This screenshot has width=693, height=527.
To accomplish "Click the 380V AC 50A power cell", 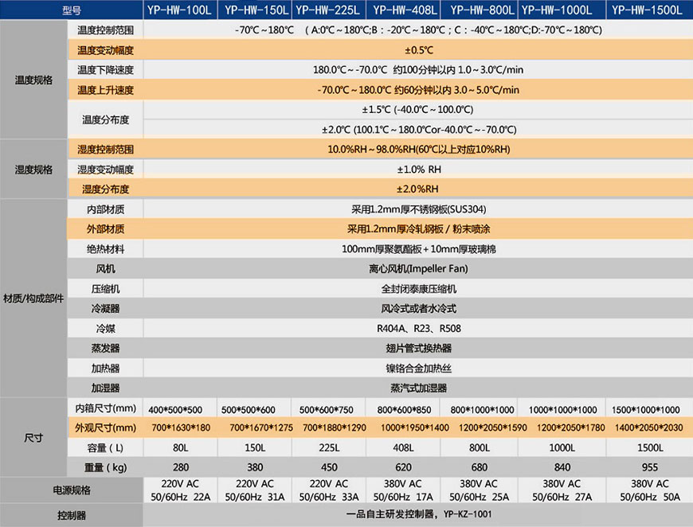I will (648, 490).
